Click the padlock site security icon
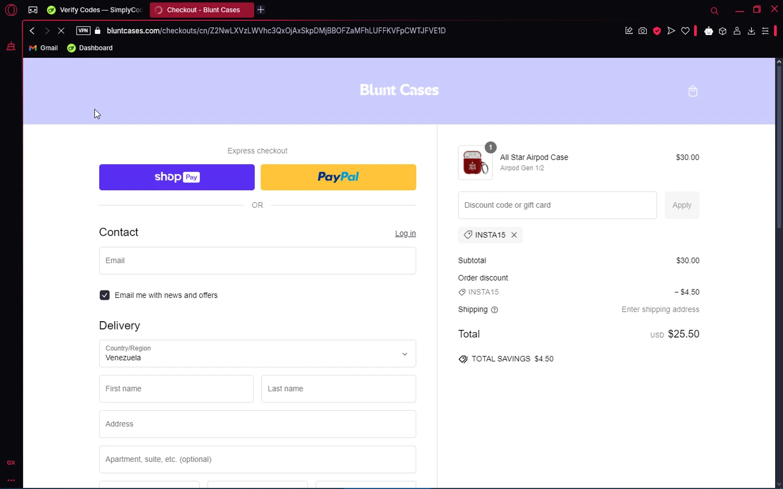 point(98,31)
